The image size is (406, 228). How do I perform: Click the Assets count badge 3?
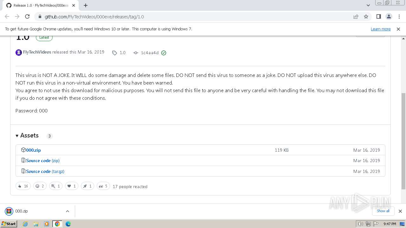coord(49,136)
